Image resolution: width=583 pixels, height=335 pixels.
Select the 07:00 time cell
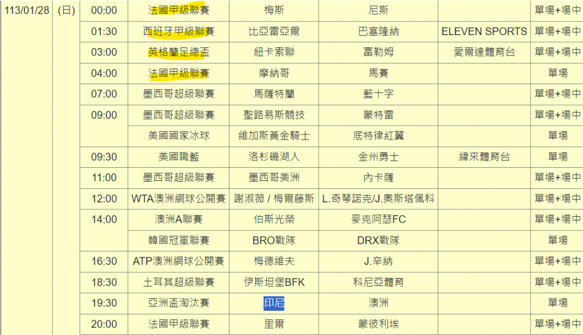(x=104, y=94)
